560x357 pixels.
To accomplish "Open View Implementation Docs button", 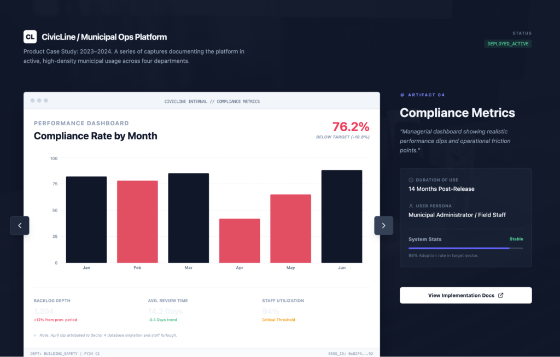I will tap(466, 295).
